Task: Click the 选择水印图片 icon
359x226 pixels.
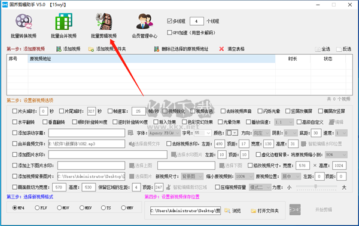Action: point(174,154)
